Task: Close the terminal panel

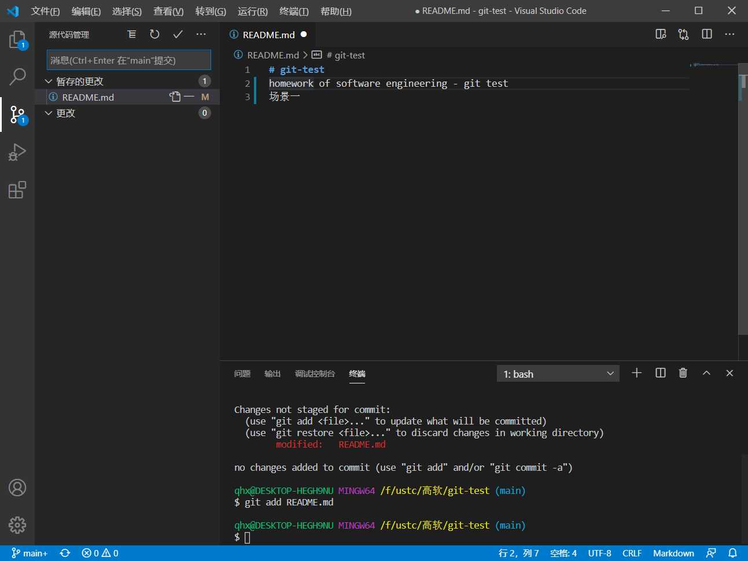Action: coord(729,373)
